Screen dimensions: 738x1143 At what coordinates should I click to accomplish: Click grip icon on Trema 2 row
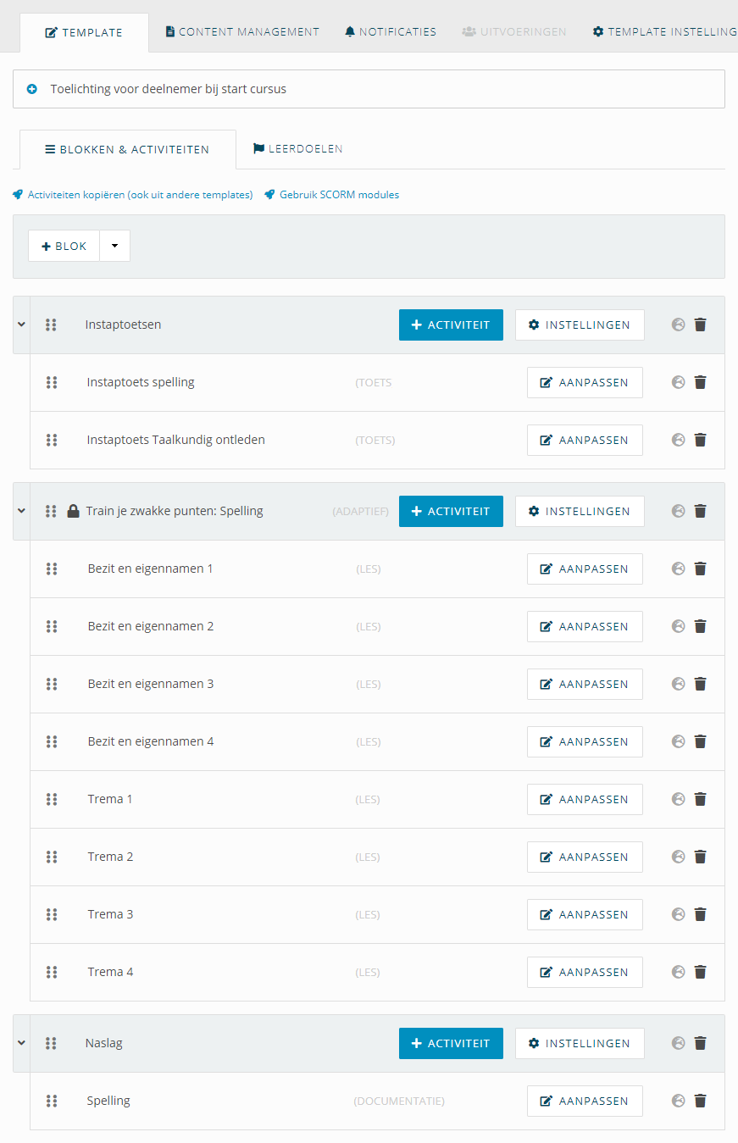[x=52, y=857]
